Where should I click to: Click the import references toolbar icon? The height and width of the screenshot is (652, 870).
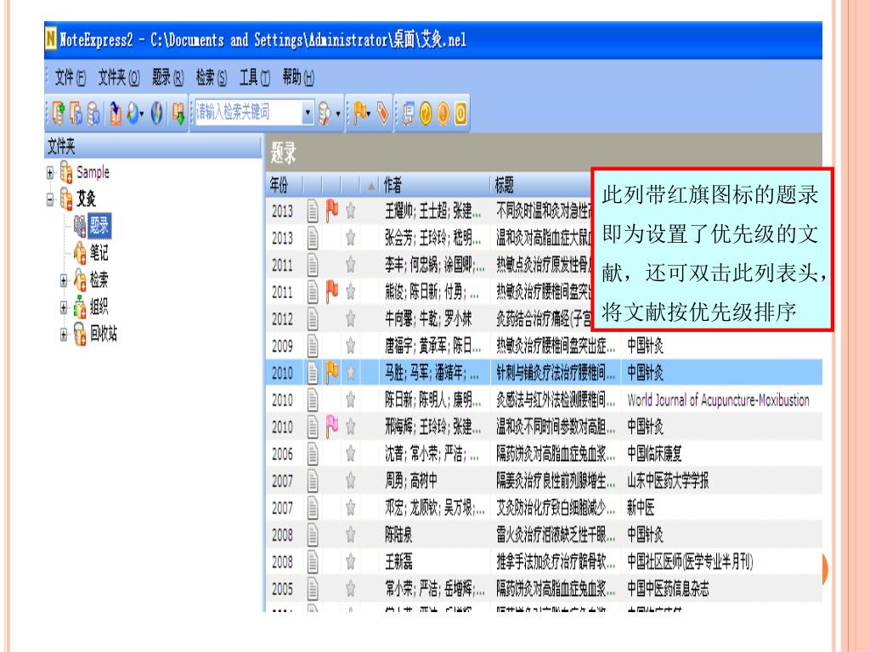click(x=116, y=113)
